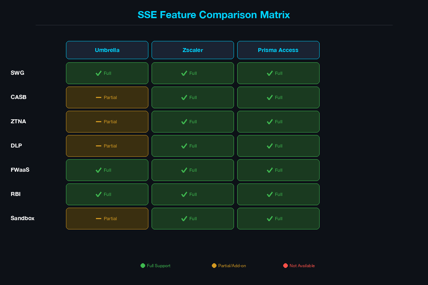This screenshot has height=285, width=428.
Task: Click the Partial text in Umbrella ZTNA cell
Action: (x=110, y=121)
